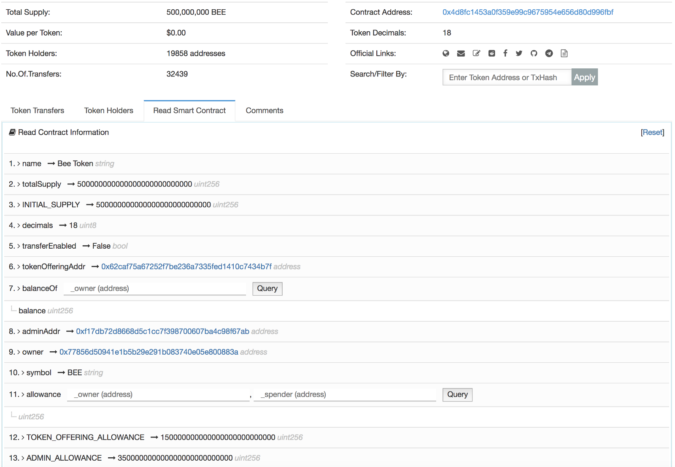Expand the decimals function chevron
The width and height of the screenshot is (675, 467).
(x=19, y=226)
